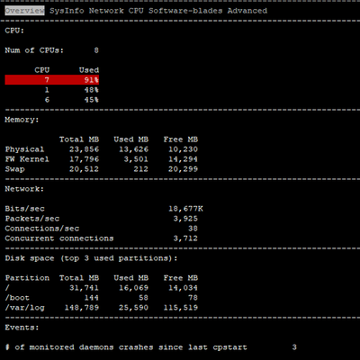Click the Bits/sec value 18,677K
Screen dimensions: 360x360
coord(185,209)
